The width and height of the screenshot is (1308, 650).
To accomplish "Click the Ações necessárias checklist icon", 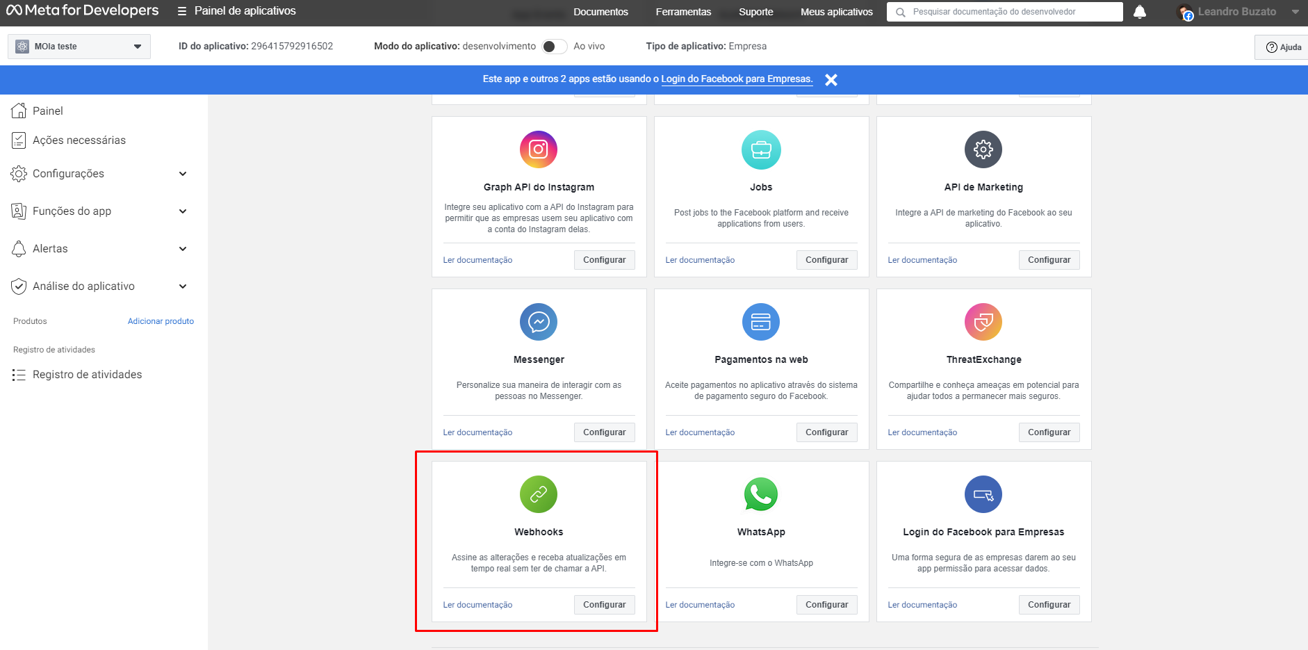I will (19, 140).
